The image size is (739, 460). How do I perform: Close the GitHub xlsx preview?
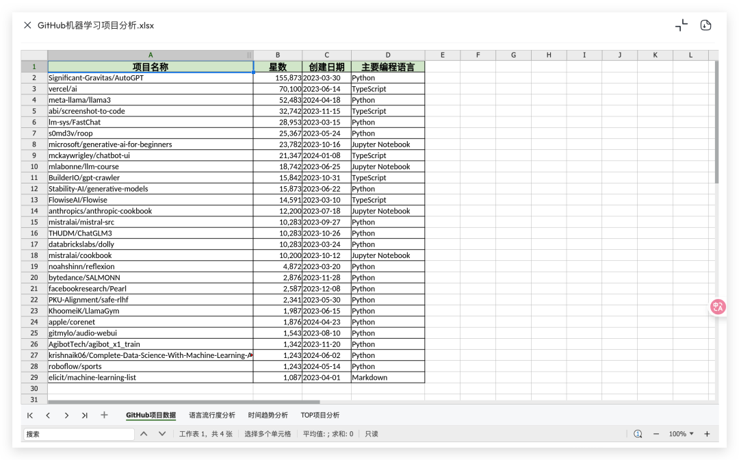[27, 25]
